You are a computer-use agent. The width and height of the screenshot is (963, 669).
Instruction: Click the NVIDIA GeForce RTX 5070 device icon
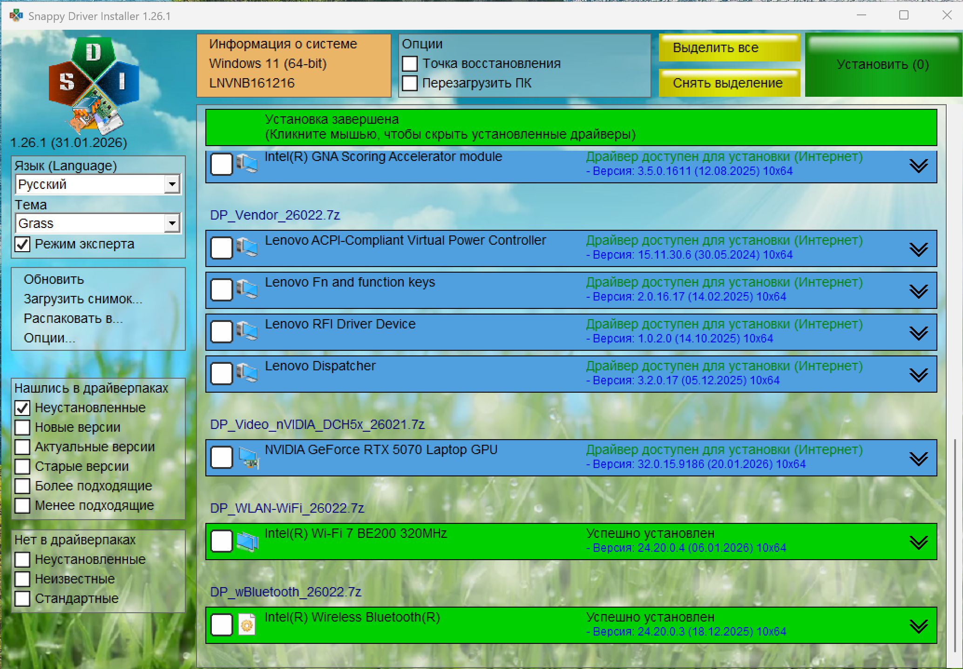248,458
